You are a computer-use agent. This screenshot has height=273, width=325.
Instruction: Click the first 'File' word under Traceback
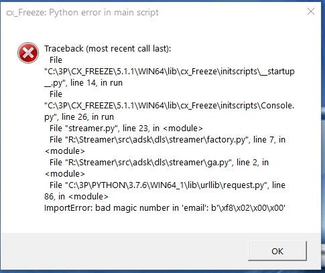(56, 60)
